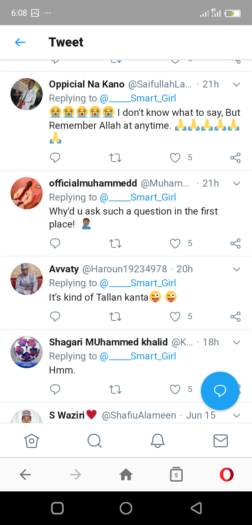Go to the Twitter home feed
252x525 pixels.
[31, 441]
